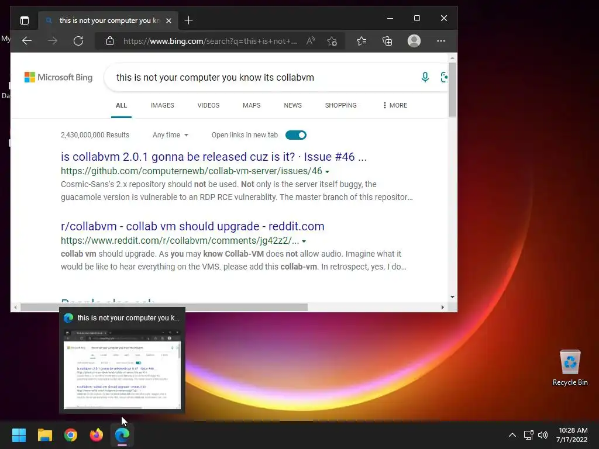
Task: Open the Any time filter dropdown
Action: tap(170, 135)
